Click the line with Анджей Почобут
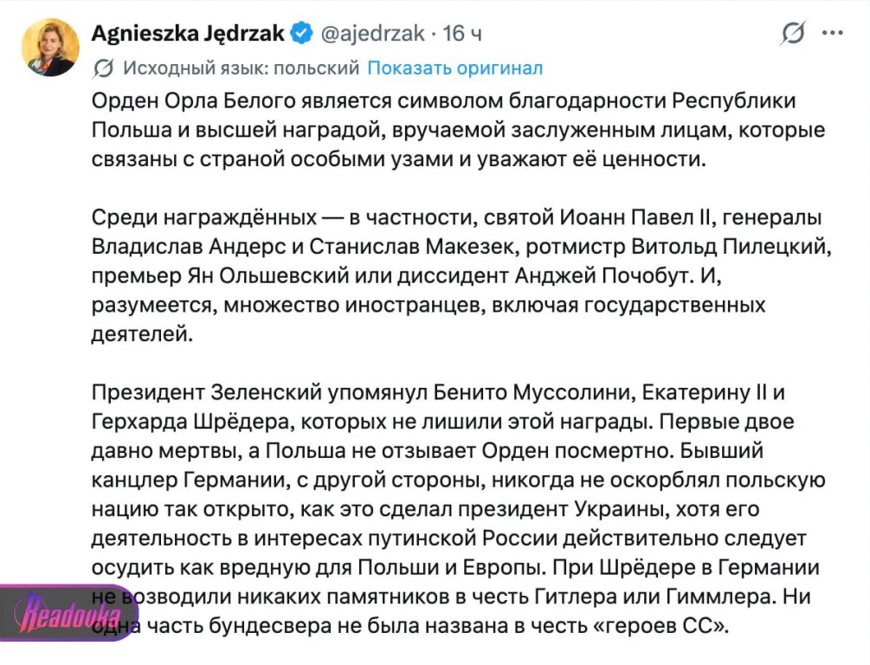Viewport: 870px width, 665px height. 407,275
